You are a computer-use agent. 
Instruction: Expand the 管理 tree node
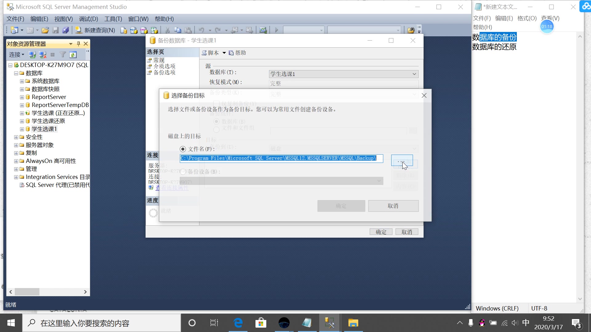coord(16,169)
